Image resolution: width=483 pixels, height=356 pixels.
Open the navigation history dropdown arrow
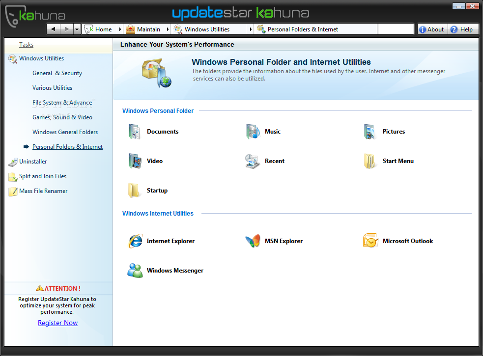77,29
